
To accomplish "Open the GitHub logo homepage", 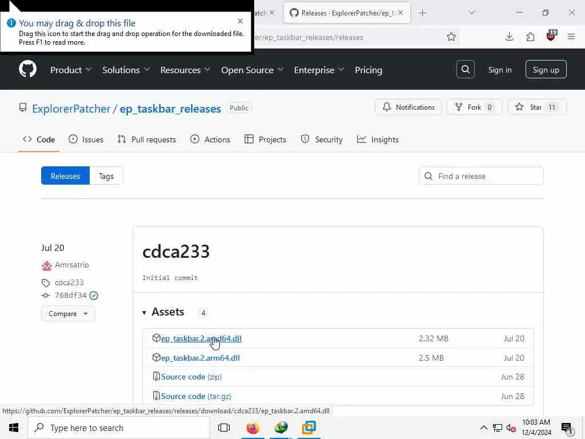I will [x=27, y=69].
